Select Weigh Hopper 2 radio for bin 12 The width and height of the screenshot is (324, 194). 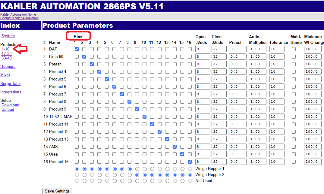coord(160,175)
